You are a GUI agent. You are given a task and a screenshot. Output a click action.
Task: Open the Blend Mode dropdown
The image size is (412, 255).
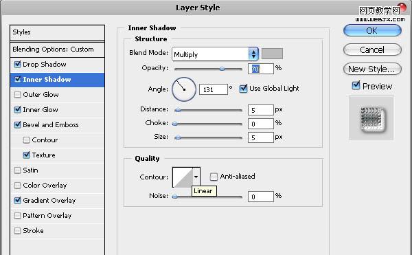(215, 54)
